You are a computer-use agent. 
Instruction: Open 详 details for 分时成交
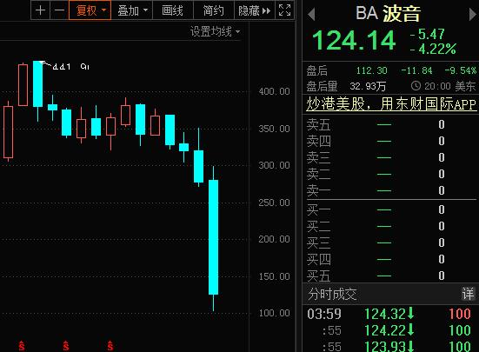tap(468, 294)
